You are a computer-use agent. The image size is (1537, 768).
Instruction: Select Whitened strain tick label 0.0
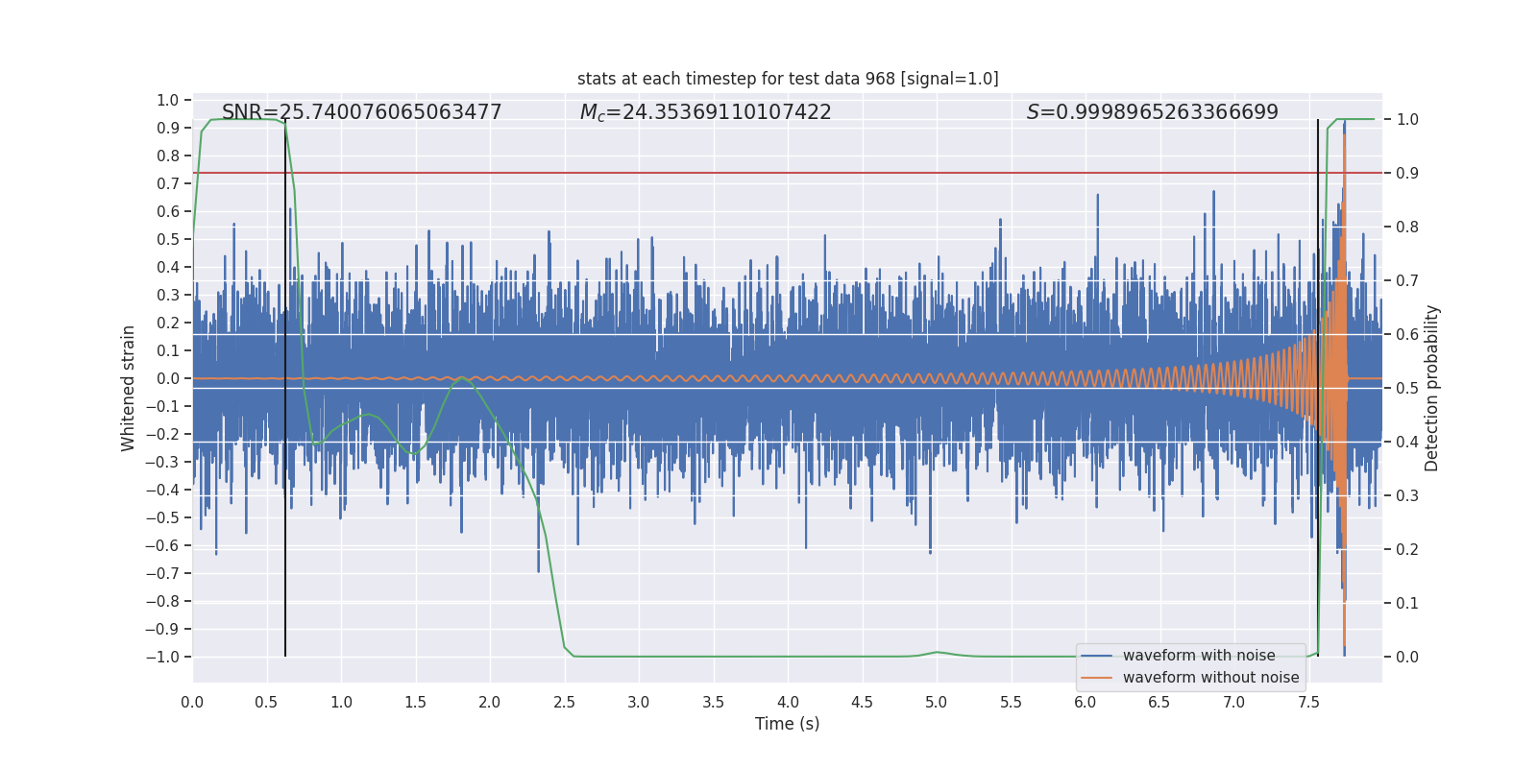(168, 378)
